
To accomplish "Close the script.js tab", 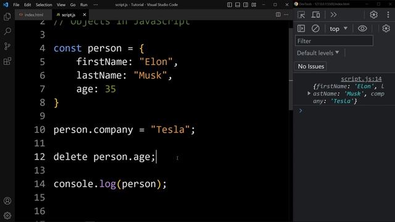I will [85, 15].
